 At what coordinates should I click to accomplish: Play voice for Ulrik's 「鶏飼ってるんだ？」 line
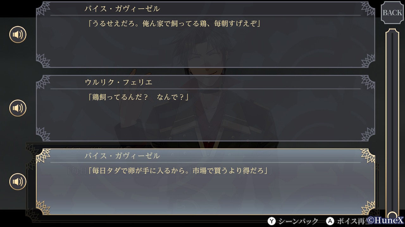pos(18,108)
